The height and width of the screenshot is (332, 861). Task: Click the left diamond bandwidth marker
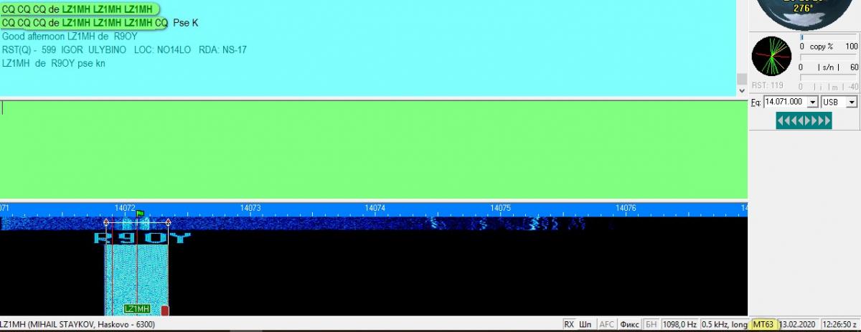tap(106, 222)
